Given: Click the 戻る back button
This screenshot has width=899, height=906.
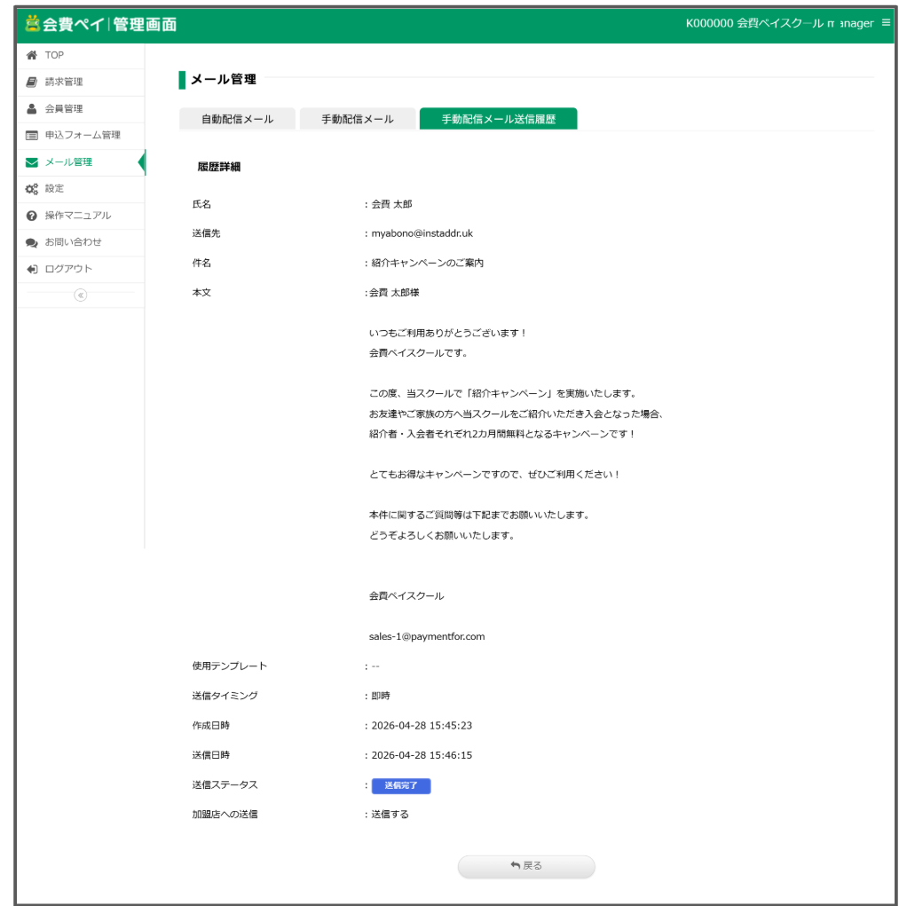Looking at the screenshot, I should point(525,866).
